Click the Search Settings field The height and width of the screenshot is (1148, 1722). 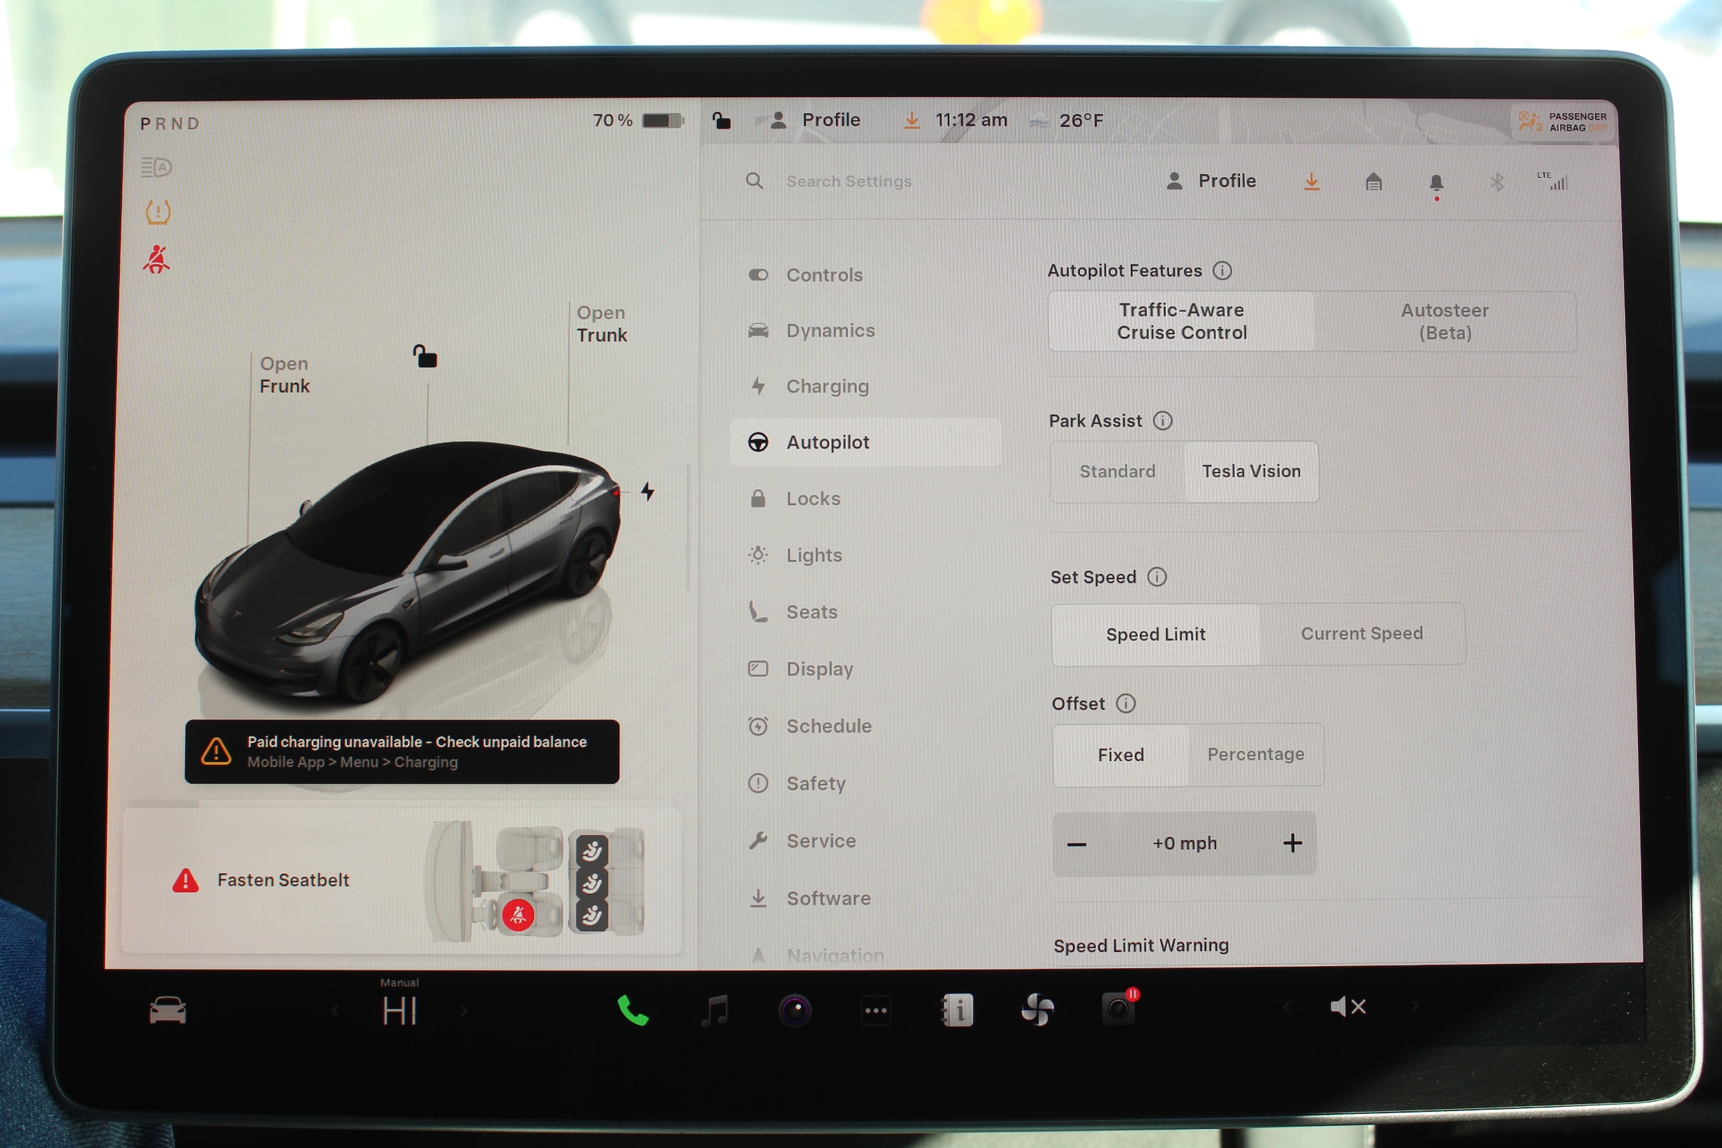[x=849, y=182]
